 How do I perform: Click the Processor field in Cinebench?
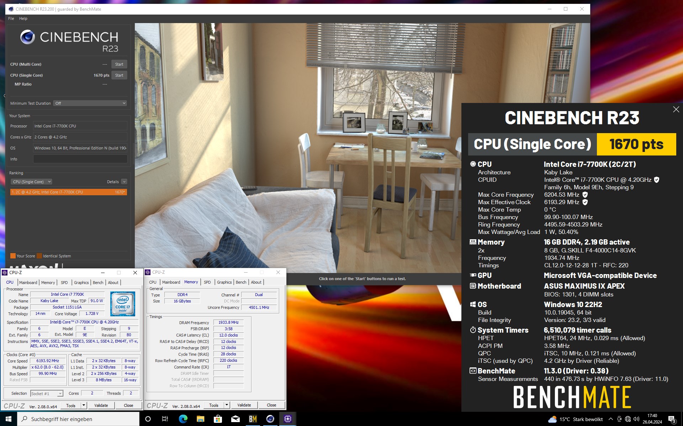[x=80, y=126]
